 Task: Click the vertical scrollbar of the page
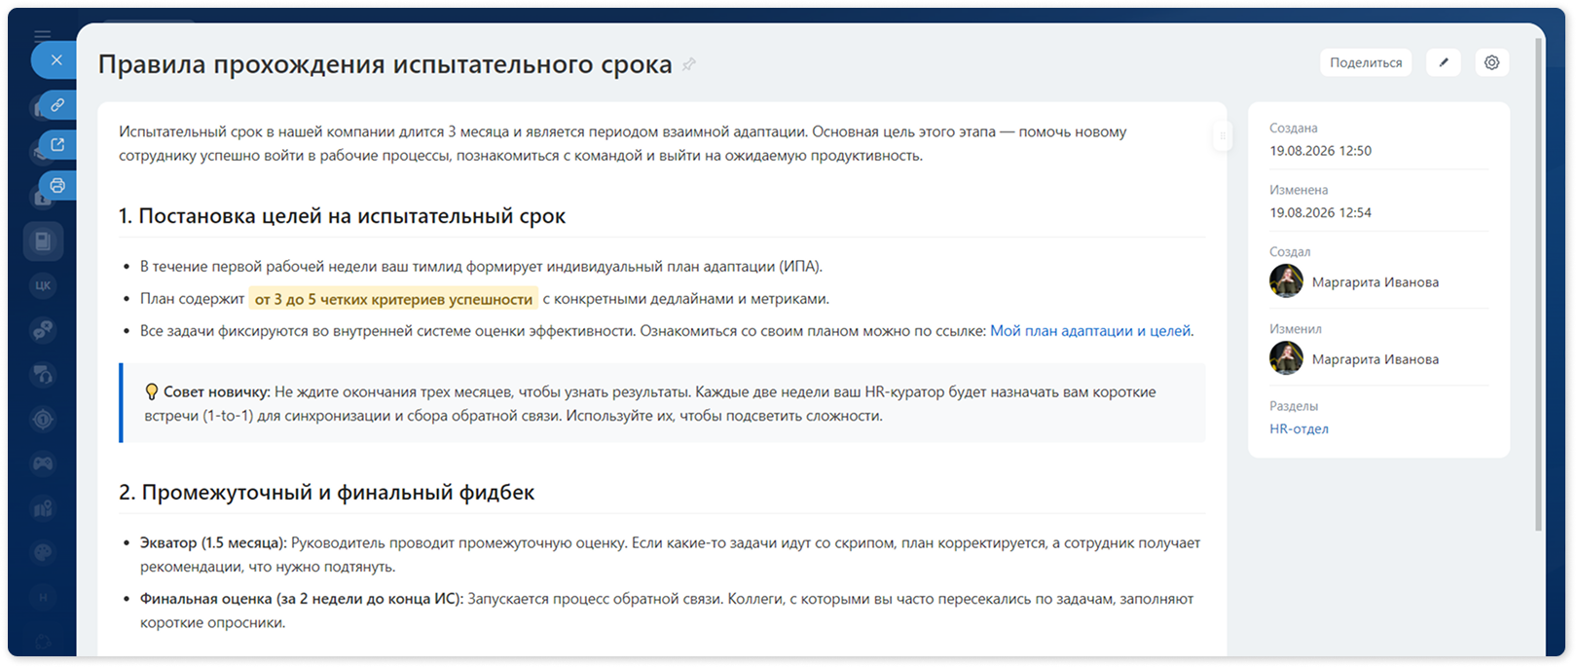pyautogui.click(x=1538, y=282)
